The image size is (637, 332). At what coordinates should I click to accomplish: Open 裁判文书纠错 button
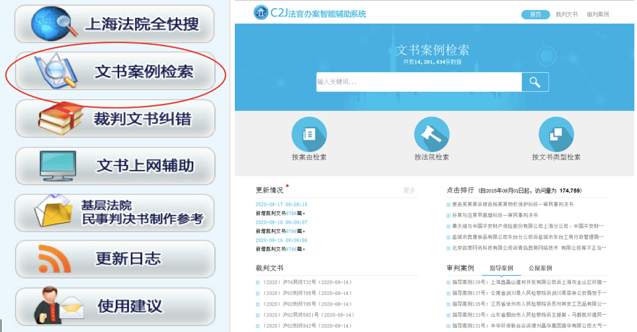click(115, 118)
